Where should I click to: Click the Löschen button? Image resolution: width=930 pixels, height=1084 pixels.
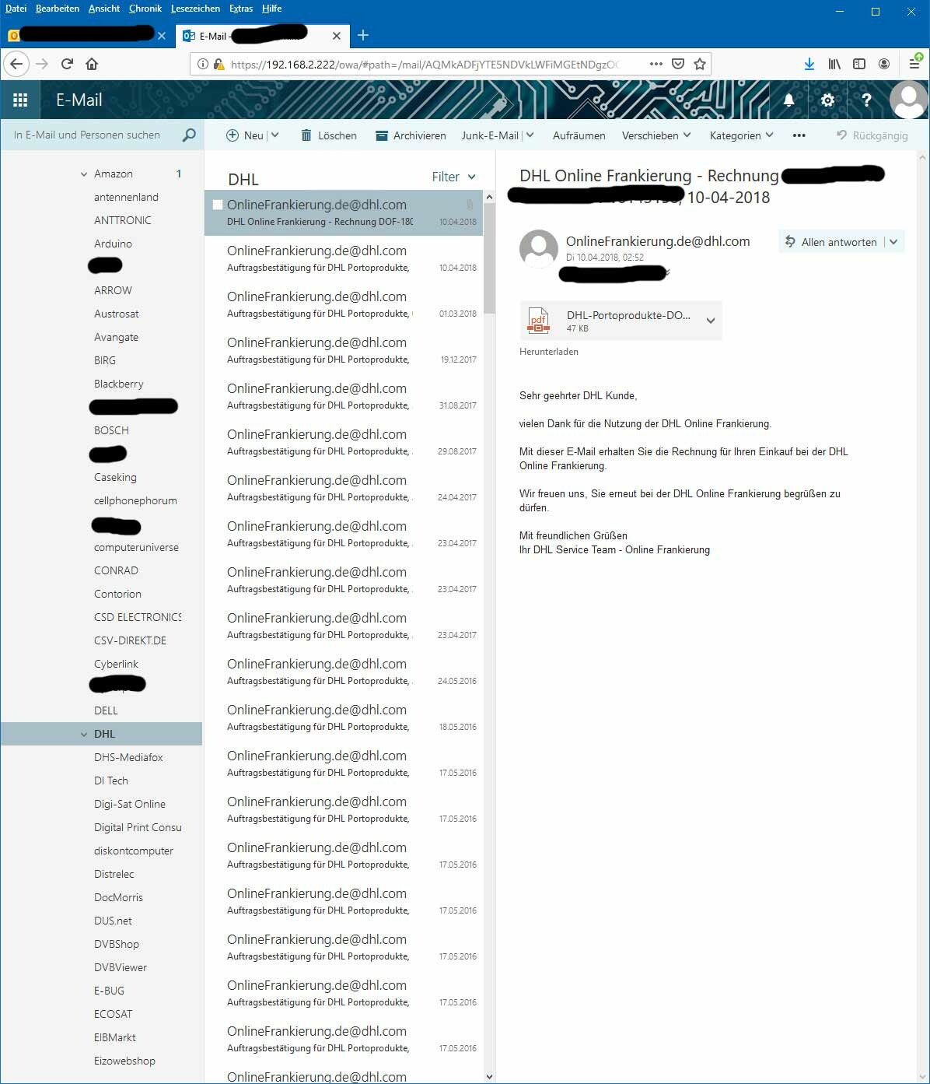tap(329, 135)
